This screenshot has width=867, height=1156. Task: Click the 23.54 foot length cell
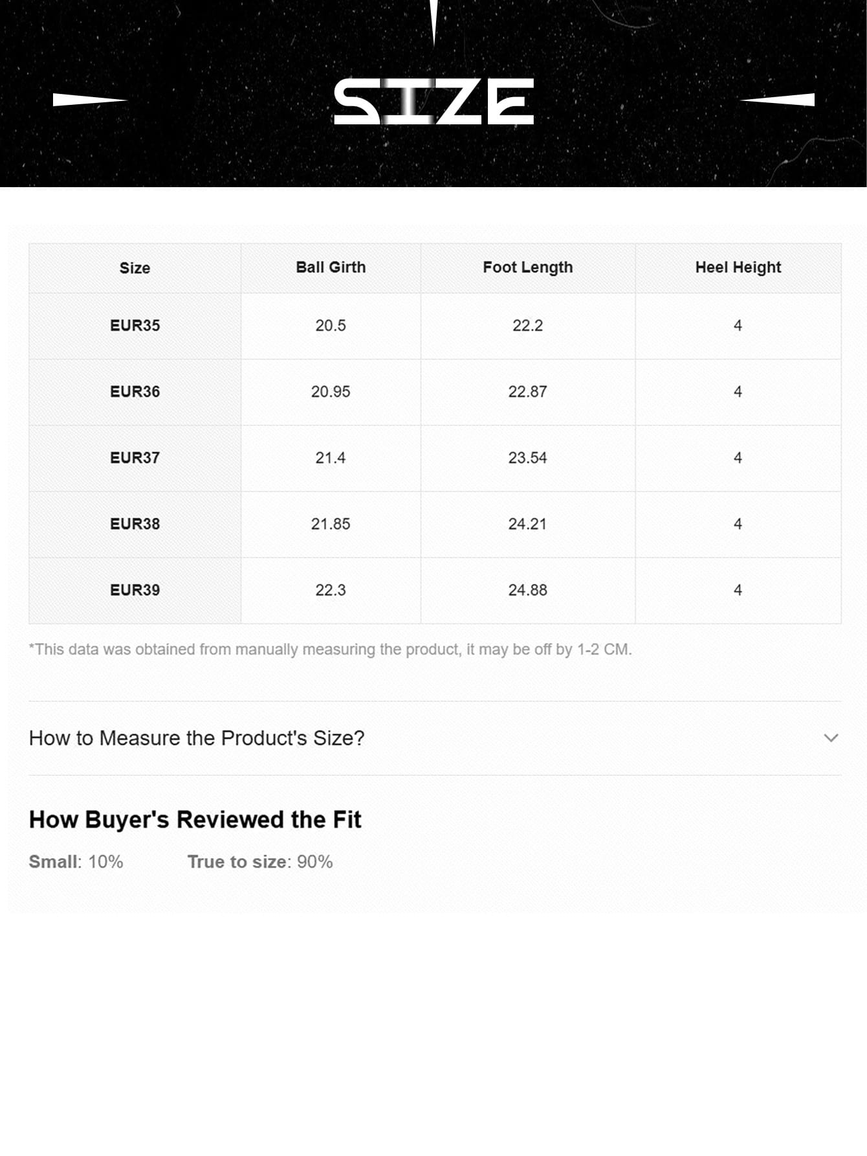pos(527,458)
